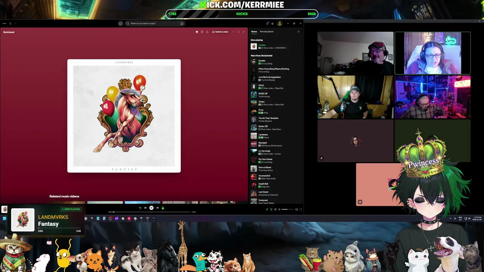Click the search magnifier icon
Viewport: 484px width, 272px height.
(x=128, y=23)
